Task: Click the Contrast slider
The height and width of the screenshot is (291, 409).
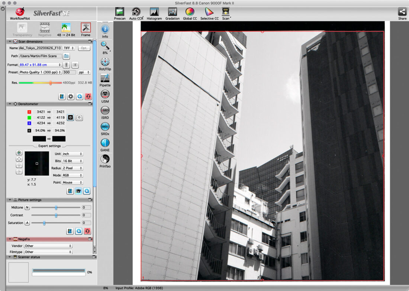Action: (56, 215)
